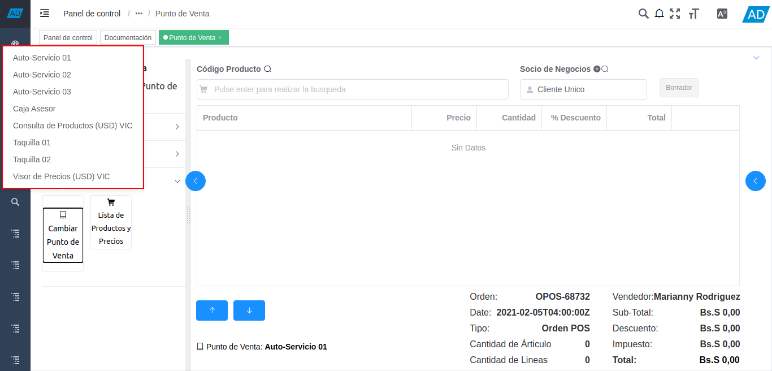Toggle fullscreen mode icon
Screen dimensions: 772x371
(x=674, y=14)
